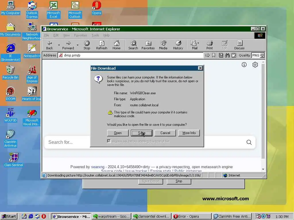Click the page scrollbar down arrow
This screenshot has height=220, width=294.
(263, 169)
